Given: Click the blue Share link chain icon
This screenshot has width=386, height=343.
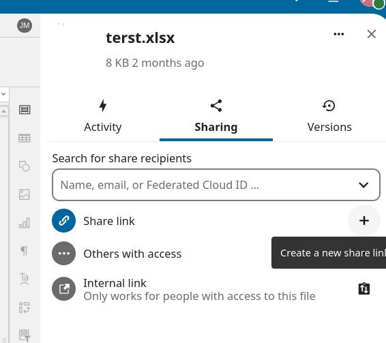Looking at the screenshot, I should (63, 221).
